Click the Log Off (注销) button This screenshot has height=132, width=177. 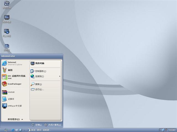(37, 125)
